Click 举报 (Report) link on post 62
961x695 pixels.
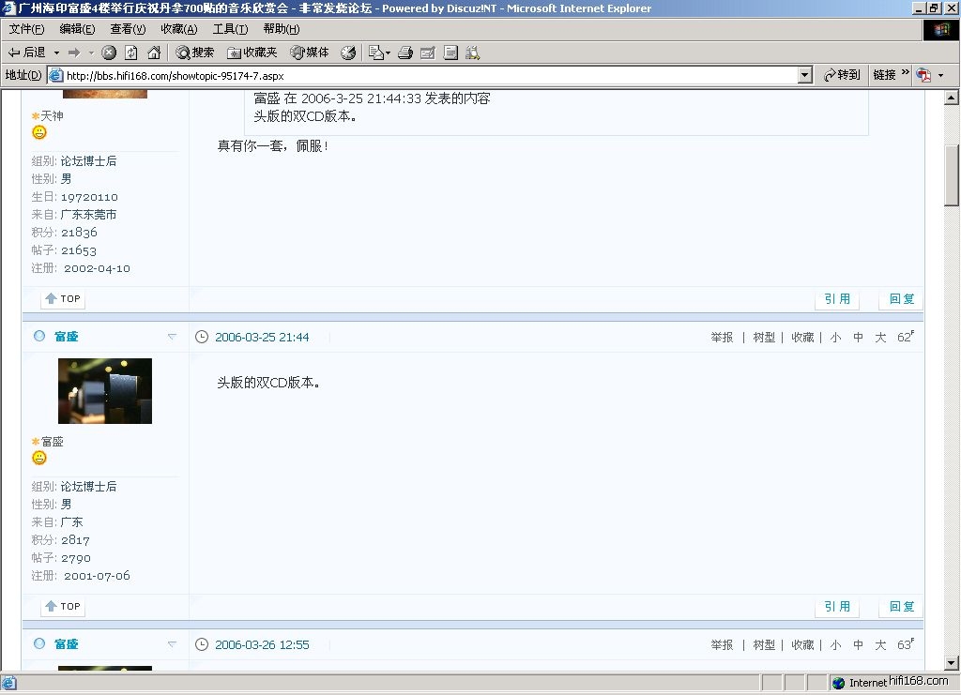pyautogui.click(x=722, y=338)
